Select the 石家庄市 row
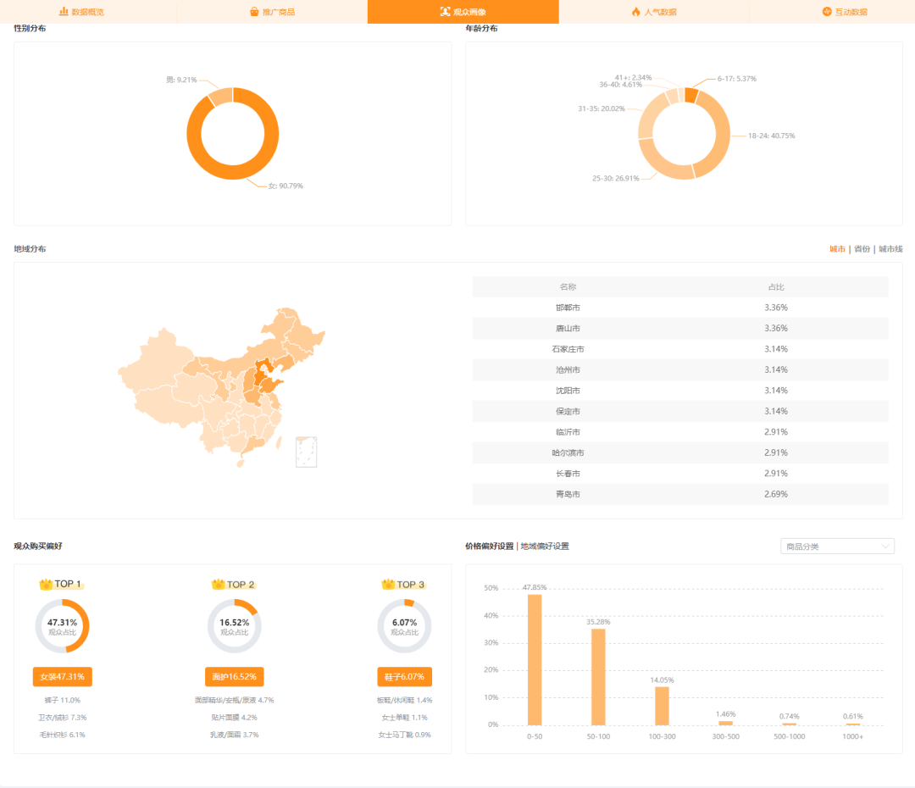The width and height of the screenshot is (915, 788). pyautogui.click(x=680, y=349)
